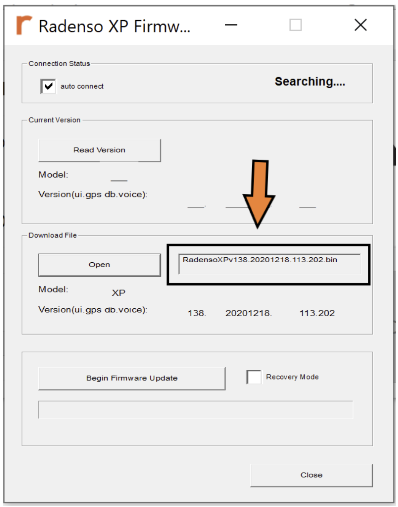398x507 pixels.
Task: Click the XP model value text
Action: tap(118, 293)
